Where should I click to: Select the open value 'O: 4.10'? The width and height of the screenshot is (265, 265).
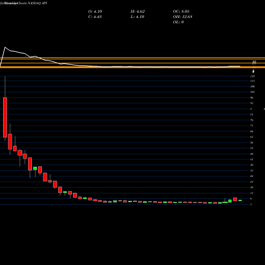coord(95,12)
